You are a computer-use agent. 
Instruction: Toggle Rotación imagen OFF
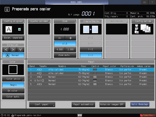pyautogui.click(x=112, y=105)
